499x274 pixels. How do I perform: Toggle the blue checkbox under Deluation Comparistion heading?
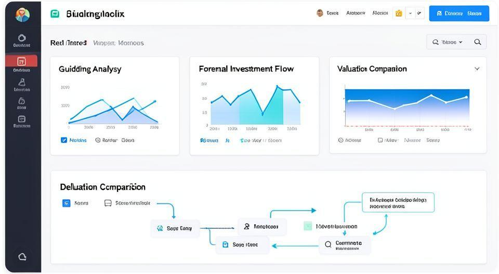coord(66,203)
